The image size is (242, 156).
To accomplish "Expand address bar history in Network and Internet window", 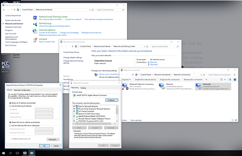I will point(90,10).
